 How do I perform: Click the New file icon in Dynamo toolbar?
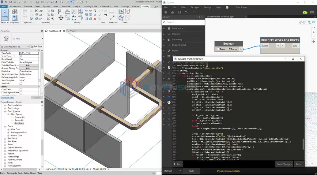pos(166,12)
